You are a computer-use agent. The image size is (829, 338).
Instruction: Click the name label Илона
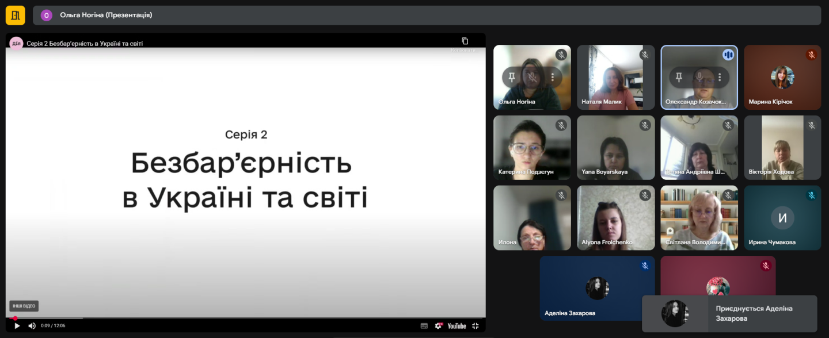coord(507,242)
